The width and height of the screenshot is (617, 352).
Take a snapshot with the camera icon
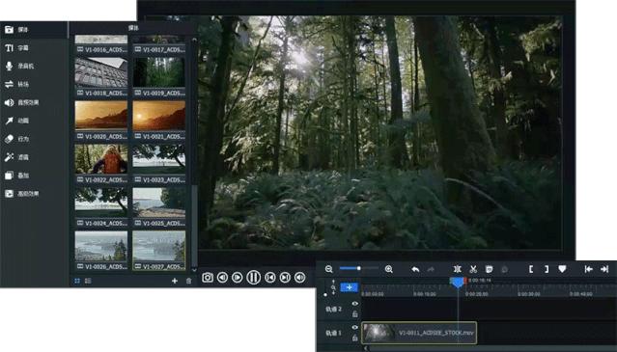tap(208, 278)
